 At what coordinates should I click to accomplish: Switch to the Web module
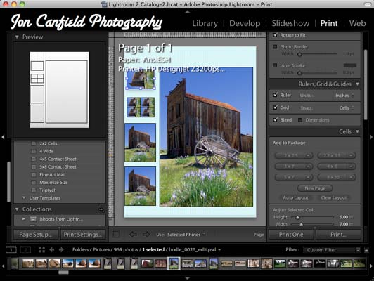pos(357,23)
